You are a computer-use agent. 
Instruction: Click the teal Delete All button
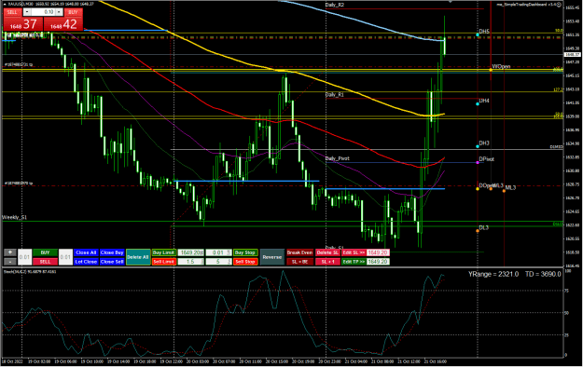click(138, 257)
